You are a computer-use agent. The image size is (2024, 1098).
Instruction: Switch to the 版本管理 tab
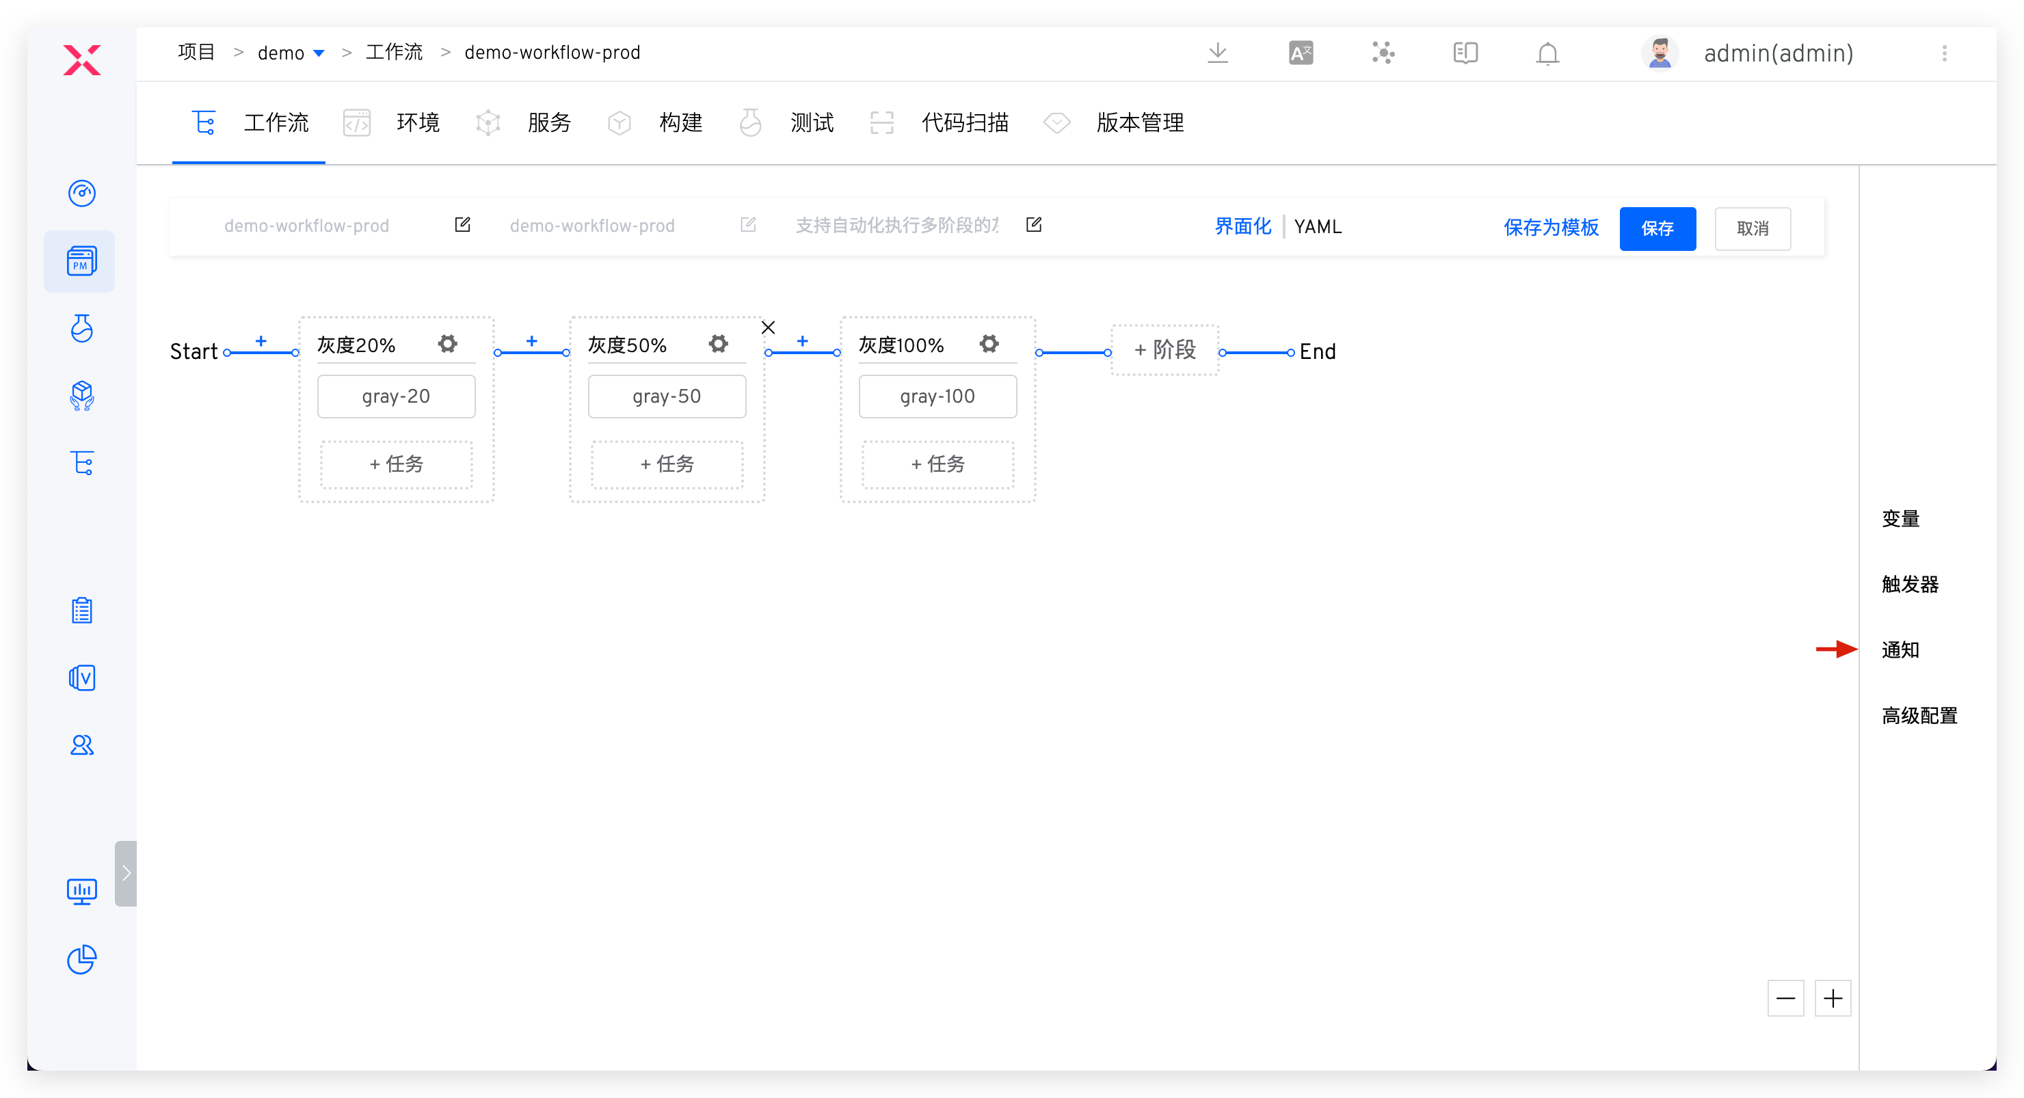click(1140, 122)
